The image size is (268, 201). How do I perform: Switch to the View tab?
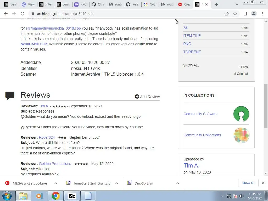[x=28, y=4]
